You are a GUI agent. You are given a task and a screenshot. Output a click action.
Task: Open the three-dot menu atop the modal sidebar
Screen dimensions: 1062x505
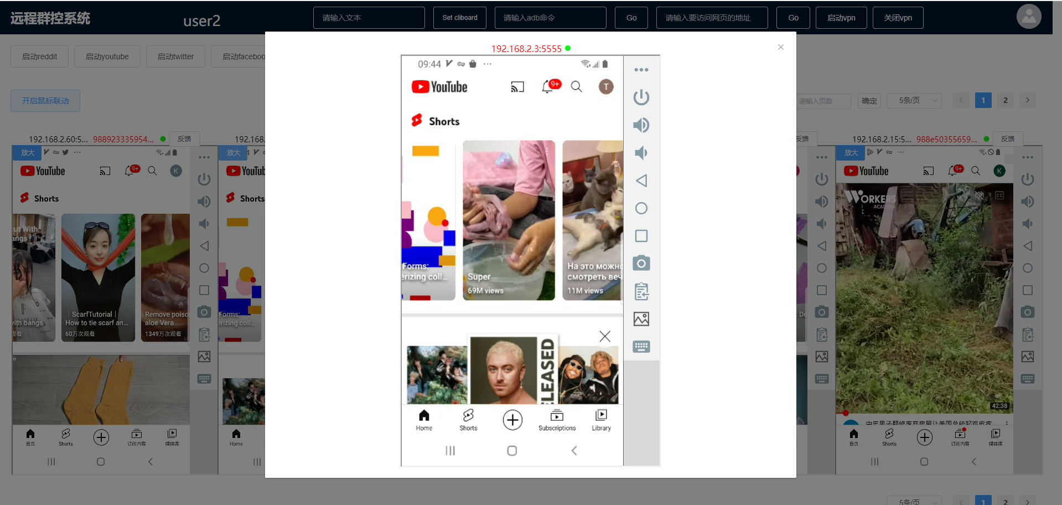(x=641, y=70)
